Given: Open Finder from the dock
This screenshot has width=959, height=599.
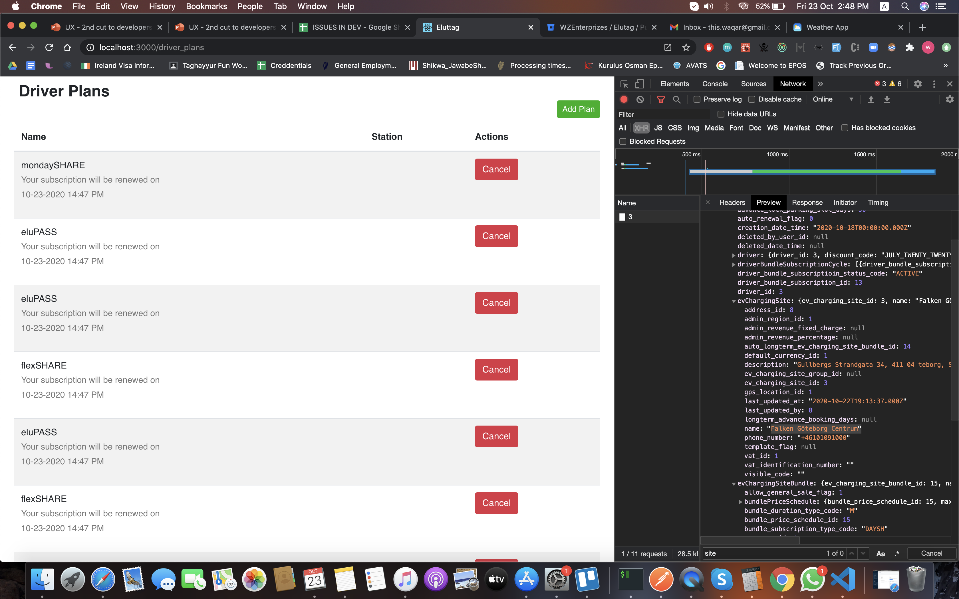Looking at the screenshot, I should (43, 579).
